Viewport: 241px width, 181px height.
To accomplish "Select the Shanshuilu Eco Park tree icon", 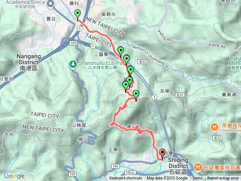I will 73,64.
